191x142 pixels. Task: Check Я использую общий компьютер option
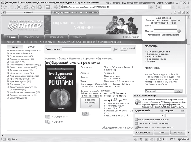tap(136, 123)
